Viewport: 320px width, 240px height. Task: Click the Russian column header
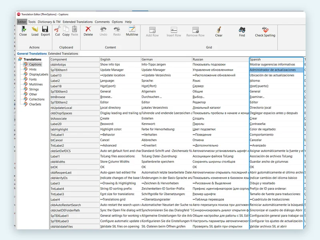click(x=220, y=59)
